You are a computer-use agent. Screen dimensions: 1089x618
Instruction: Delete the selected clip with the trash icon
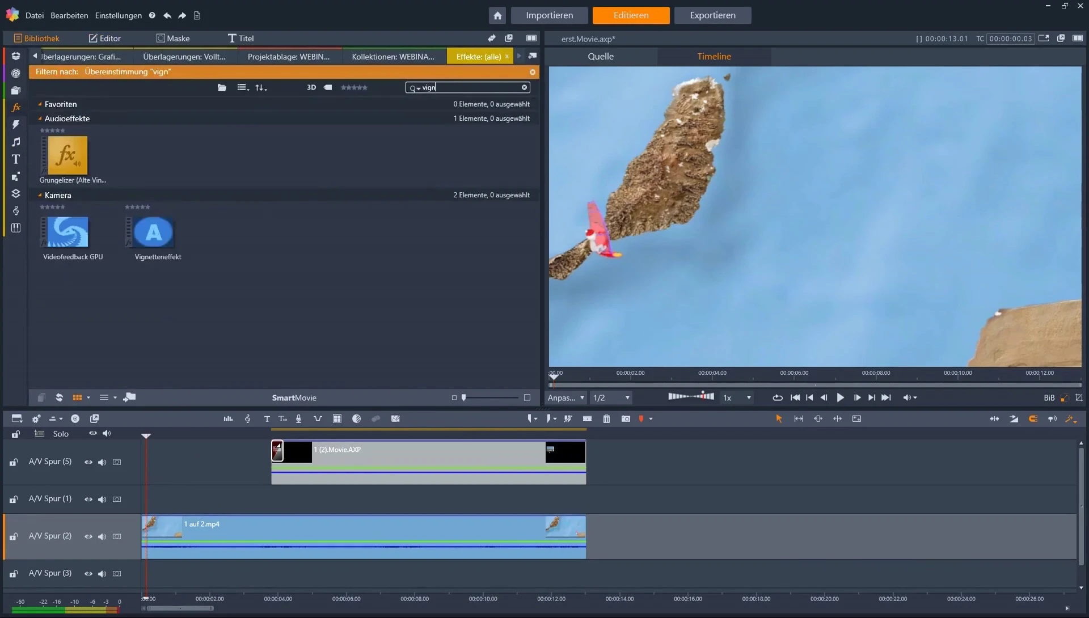click(x=606, y=419)
